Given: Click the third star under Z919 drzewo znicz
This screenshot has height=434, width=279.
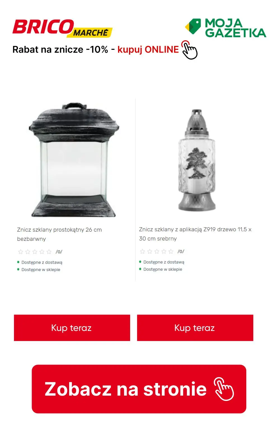Looking at the screenshot, I should pyautogui.click(x=157, y=251).
